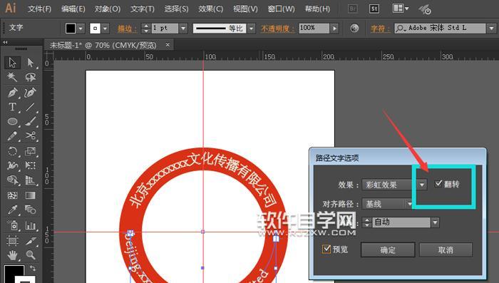Cancel dialog with 取消 button
This screenshot has width=499, height=283.
(446, 250)
